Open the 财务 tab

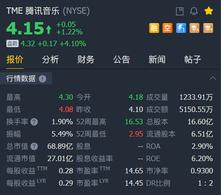[86, 59]
